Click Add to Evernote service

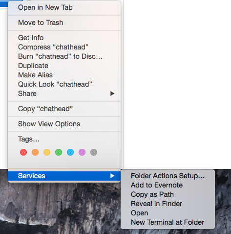[x=168, y=185]
